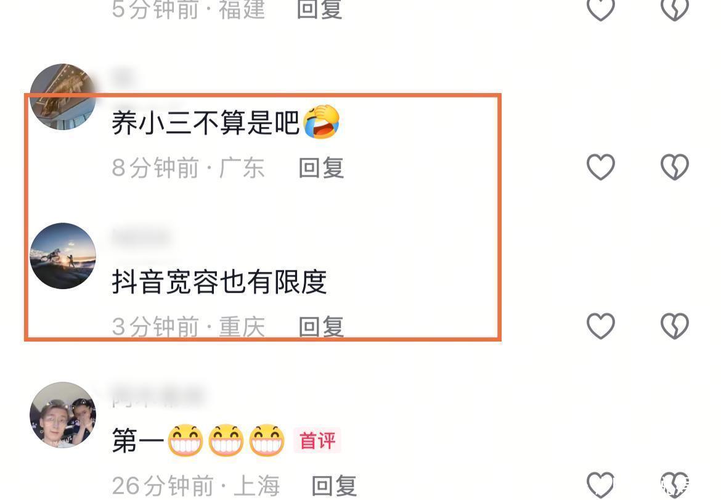Like the top comment from 福建
The image size is (721, 500).
[601, 9]
